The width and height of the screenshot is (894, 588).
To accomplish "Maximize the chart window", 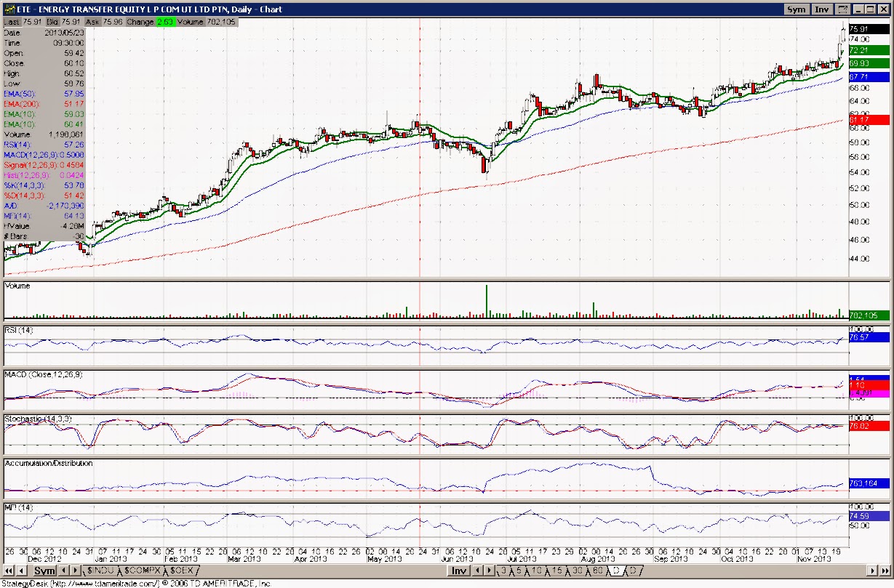I will (x=871, y=9).
